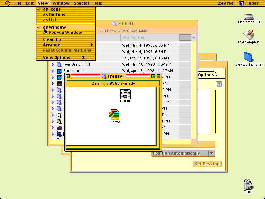Open the Desktop Textures folder icon
Screen dimensions: 265x199
click(248, 57)
